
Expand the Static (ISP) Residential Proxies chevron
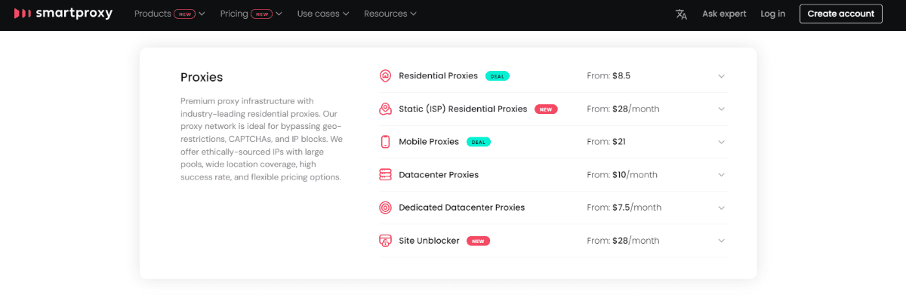721,109
